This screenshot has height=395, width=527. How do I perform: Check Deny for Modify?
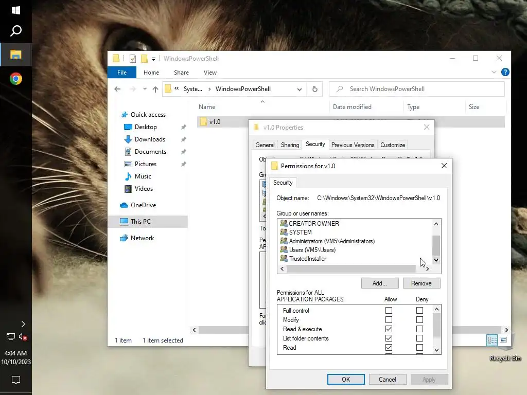point(419,320)
